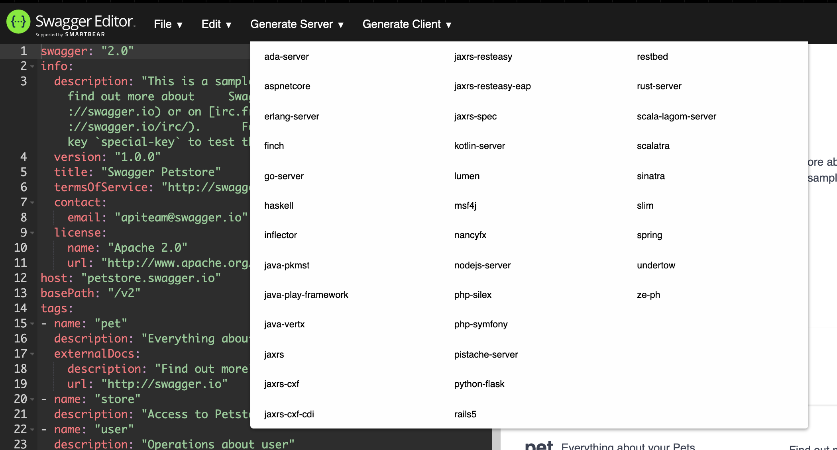The width and height of the screenshot is (837, 450).
Task: Open the File menu
Action: point(168,24)
